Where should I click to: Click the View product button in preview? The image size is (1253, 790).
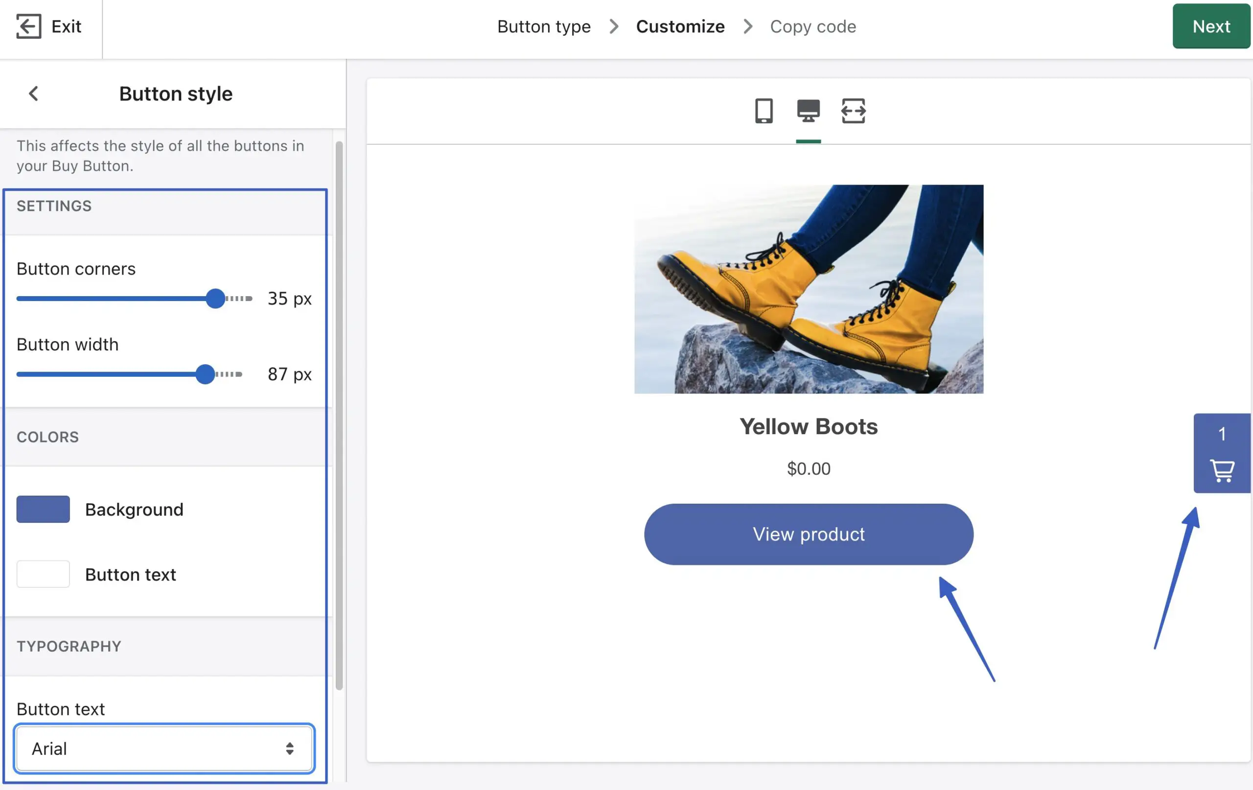(808, 534)
